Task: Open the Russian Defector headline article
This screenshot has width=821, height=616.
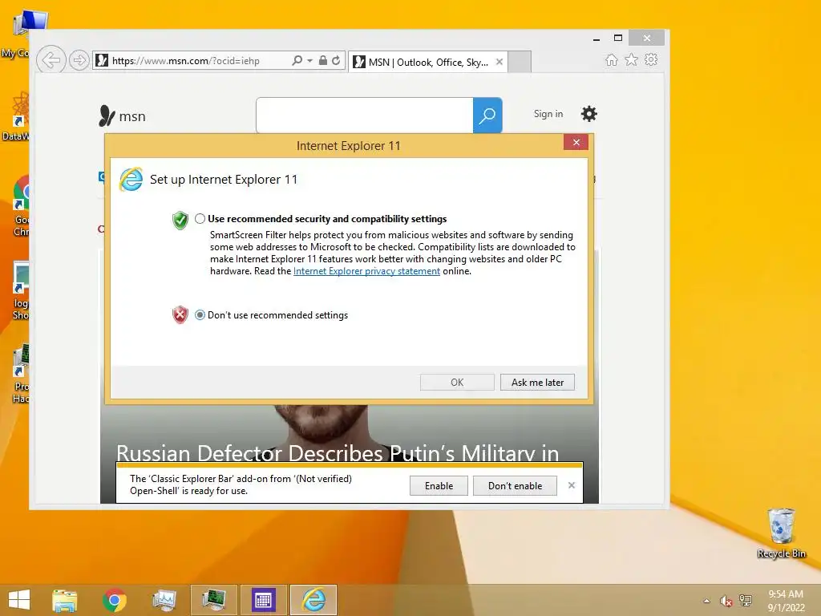Action: click(x=338, y=452)
